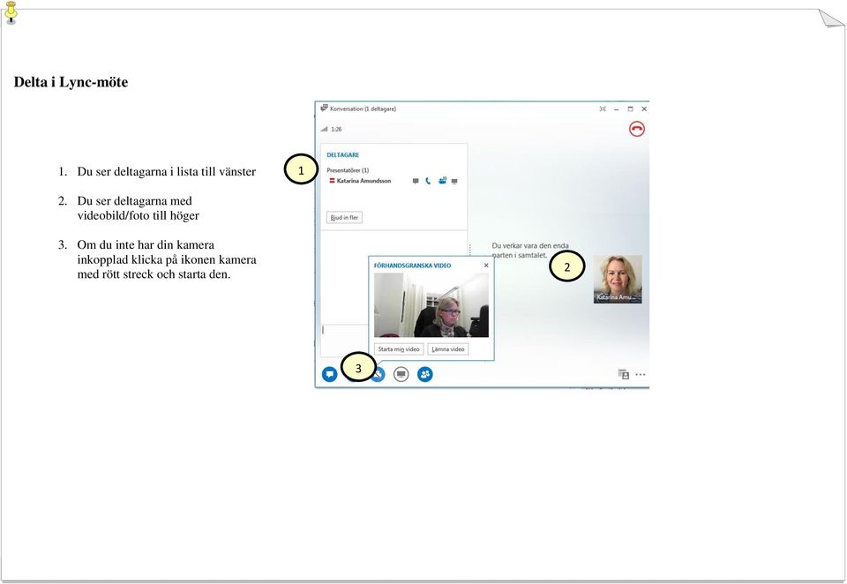847x584 pixels.
Task: Click the signal strength bars icon
Action: pos(324,129)
